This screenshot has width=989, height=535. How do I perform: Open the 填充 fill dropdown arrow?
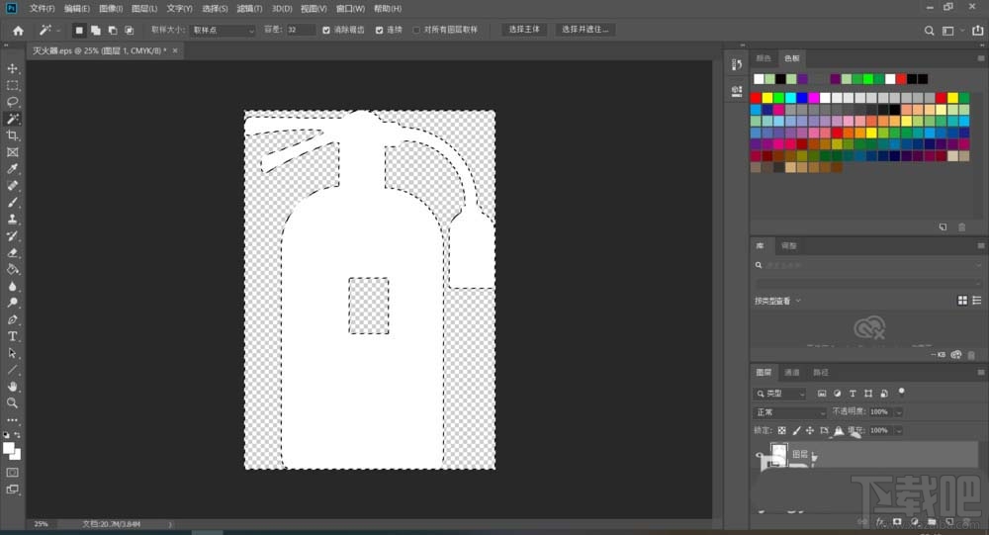coord(899,430)
